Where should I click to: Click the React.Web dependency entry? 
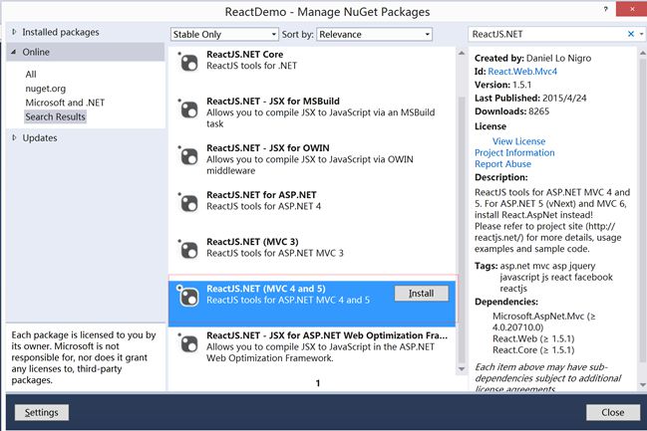(533, 338)
